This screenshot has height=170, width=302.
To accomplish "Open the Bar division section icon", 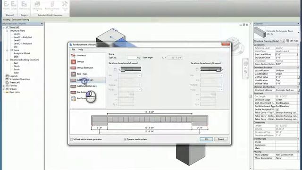I will 73,93.
